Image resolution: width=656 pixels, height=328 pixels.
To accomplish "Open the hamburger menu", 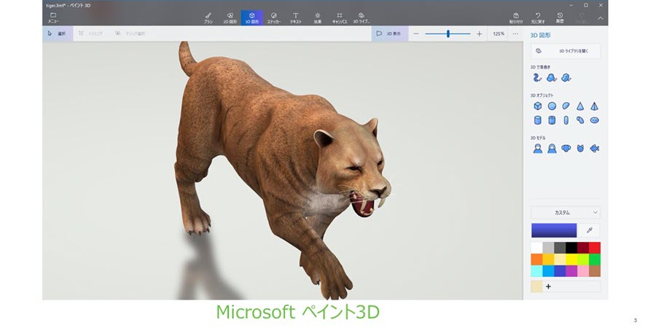I will click(x=53, y=17).
